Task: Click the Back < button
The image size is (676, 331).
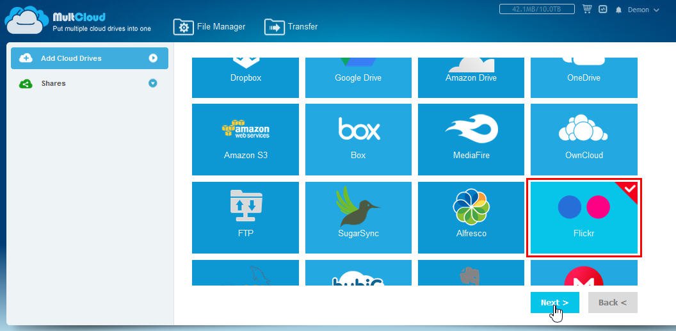Action: (x=613, y=303)
